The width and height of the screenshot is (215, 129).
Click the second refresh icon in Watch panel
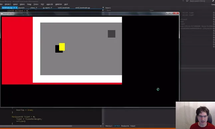[x=214, y=15]
